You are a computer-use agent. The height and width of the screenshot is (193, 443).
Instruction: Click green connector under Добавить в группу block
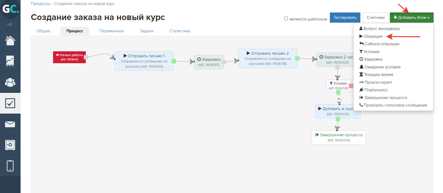pyautogui.click(x=337, y=119)
